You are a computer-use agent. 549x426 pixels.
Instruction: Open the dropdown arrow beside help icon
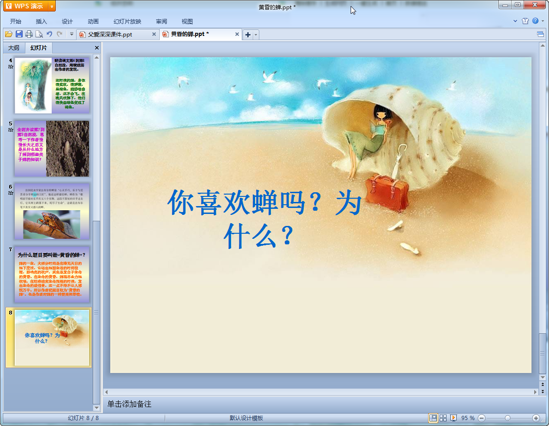pyautogui.click(x=543, y=21)
